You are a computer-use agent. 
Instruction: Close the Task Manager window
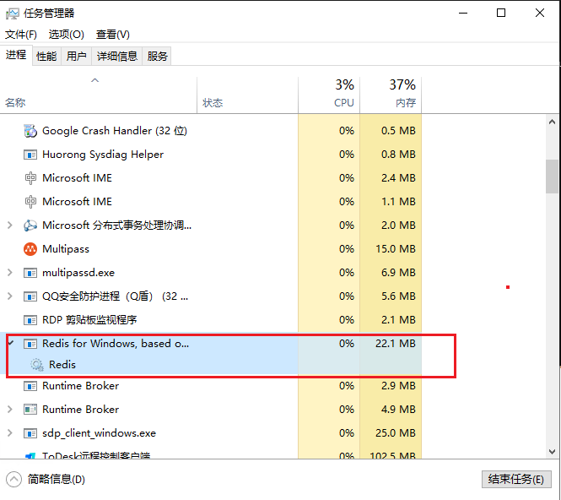click(540, 14)
